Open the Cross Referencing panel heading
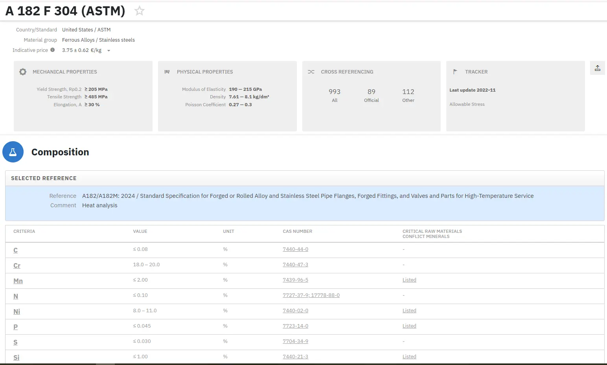The width and height of the screenshot is (607, 365). [347, 72]
